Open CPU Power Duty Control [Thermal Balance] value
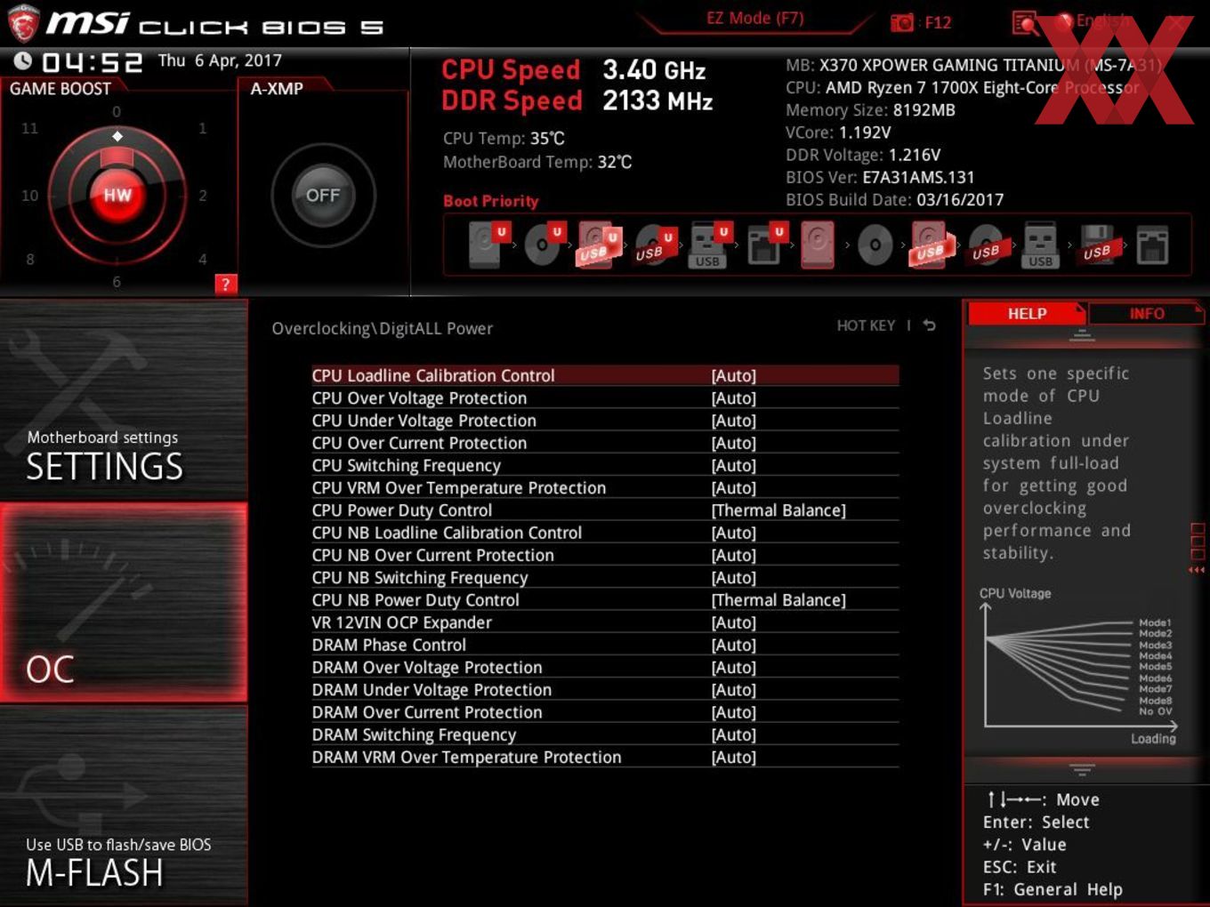 (778, 510)
